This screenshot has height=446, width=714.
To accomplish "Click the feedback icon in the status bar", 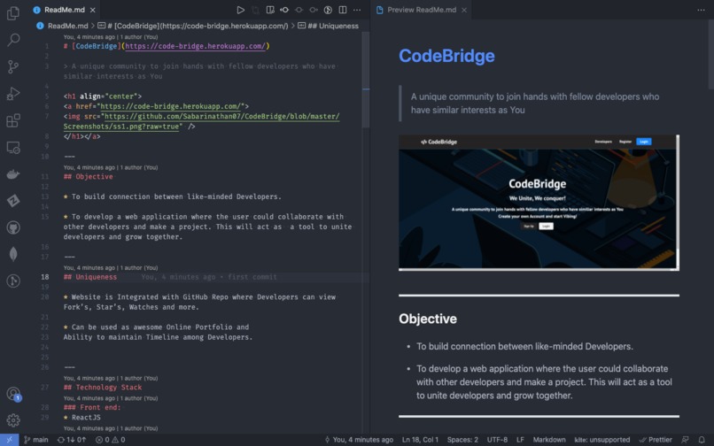I will (685, 440).
